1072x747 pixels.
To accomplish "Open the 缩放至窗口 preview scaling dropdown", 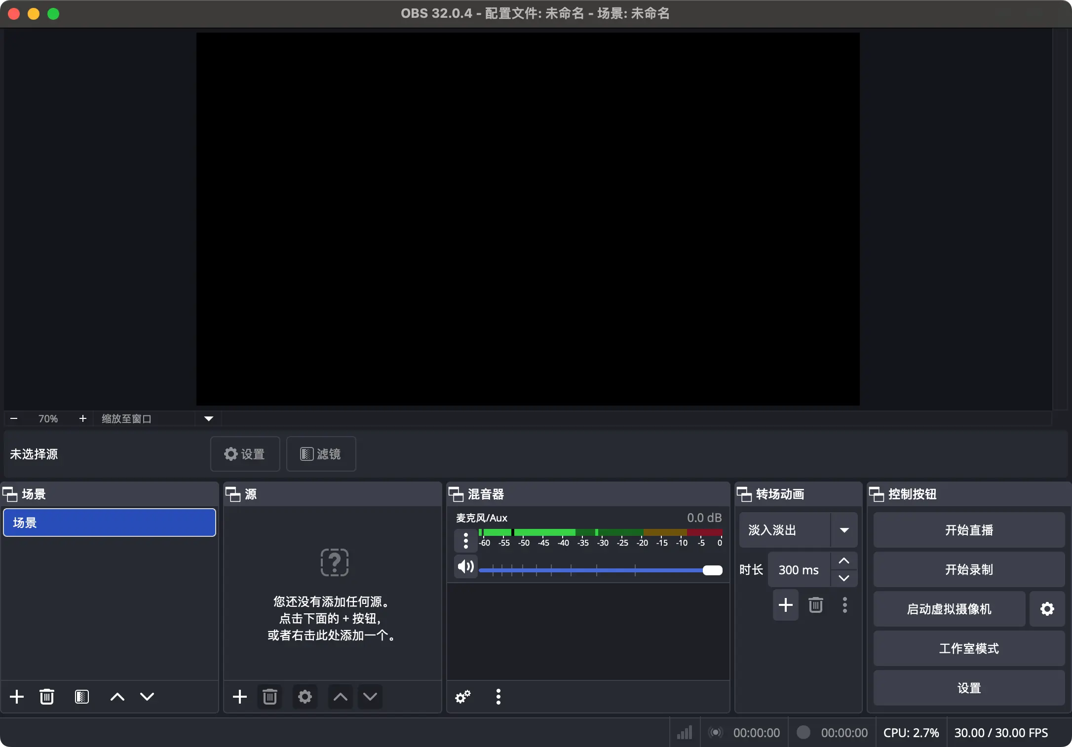I will [208, 419].
